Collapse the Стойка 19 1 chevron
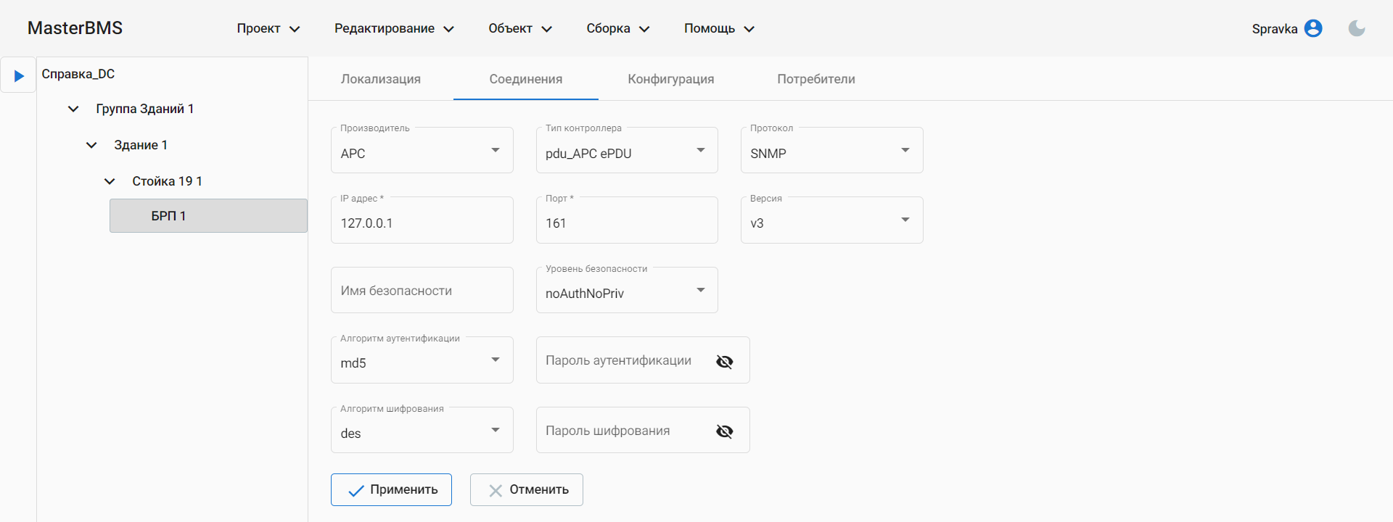Screen dimensions: 1393x522 click(110, 181)
